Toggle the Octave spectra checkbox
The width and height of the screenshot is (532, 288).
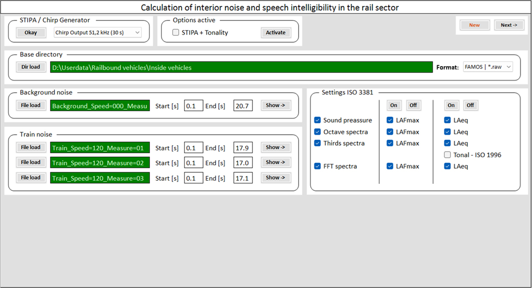(317, 132)
